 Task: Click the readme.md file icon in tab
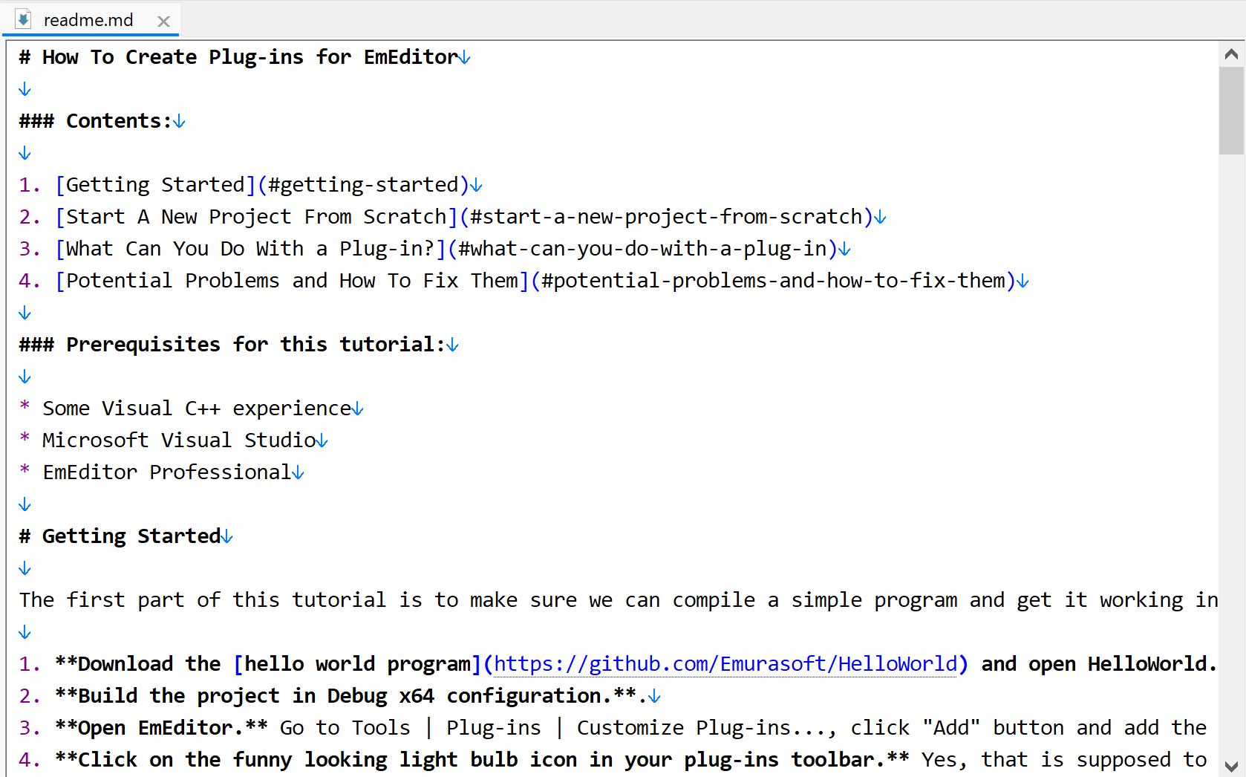(x=24, y=19)
